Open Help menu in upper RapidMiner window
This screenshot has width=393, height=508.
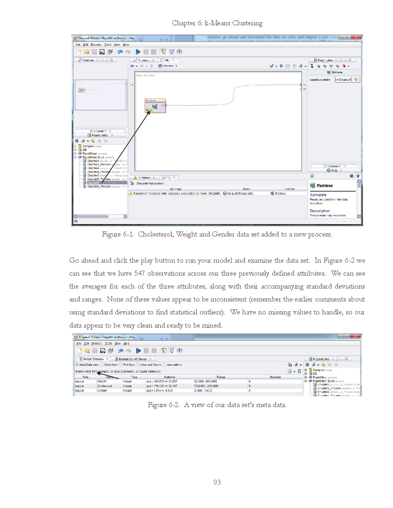click(126, 44)
